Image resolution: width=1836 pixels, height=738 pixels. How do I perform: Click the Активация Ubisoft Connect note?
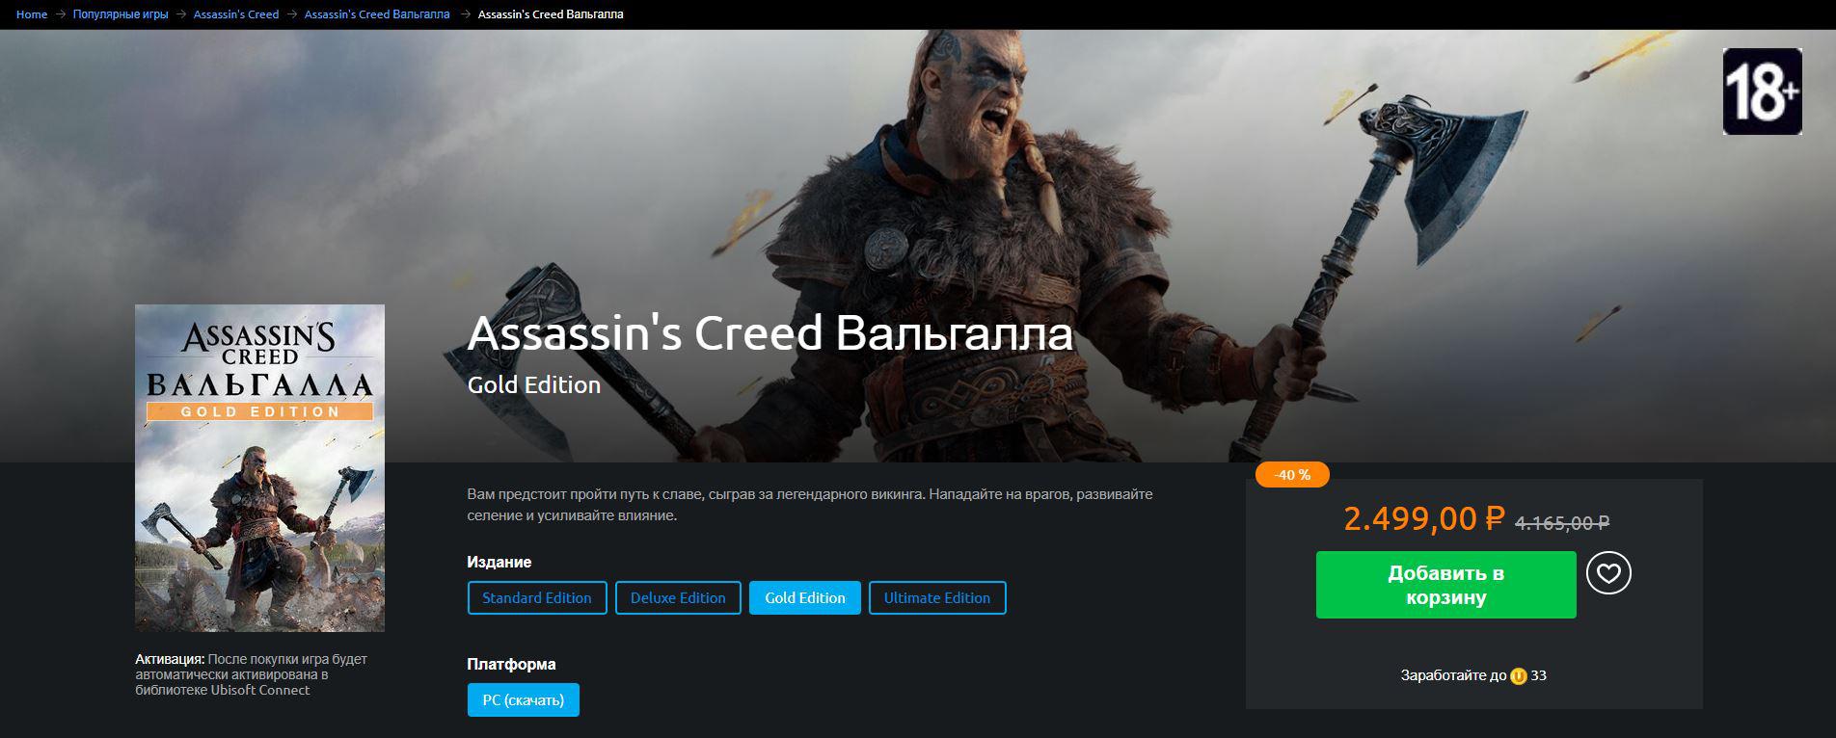[x=252, y=674]
